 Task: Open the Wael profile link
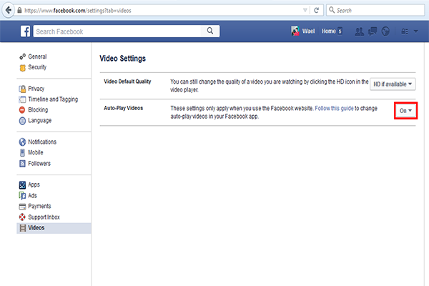308,31
